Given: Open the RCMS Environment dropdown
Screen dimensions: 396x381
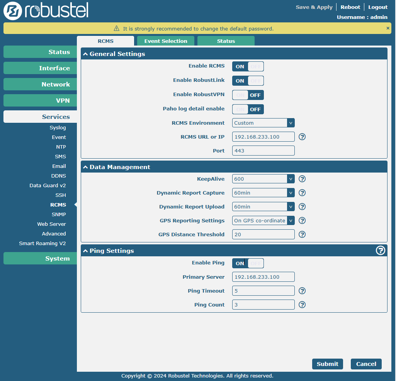Looking at the screenshot, I should 263,123.
